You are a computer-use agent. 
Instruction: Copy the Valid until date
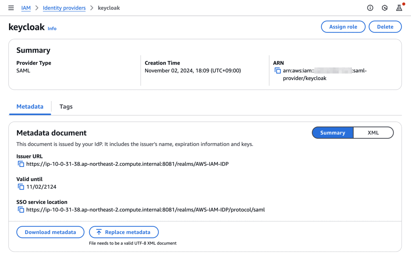click(21, 187)
